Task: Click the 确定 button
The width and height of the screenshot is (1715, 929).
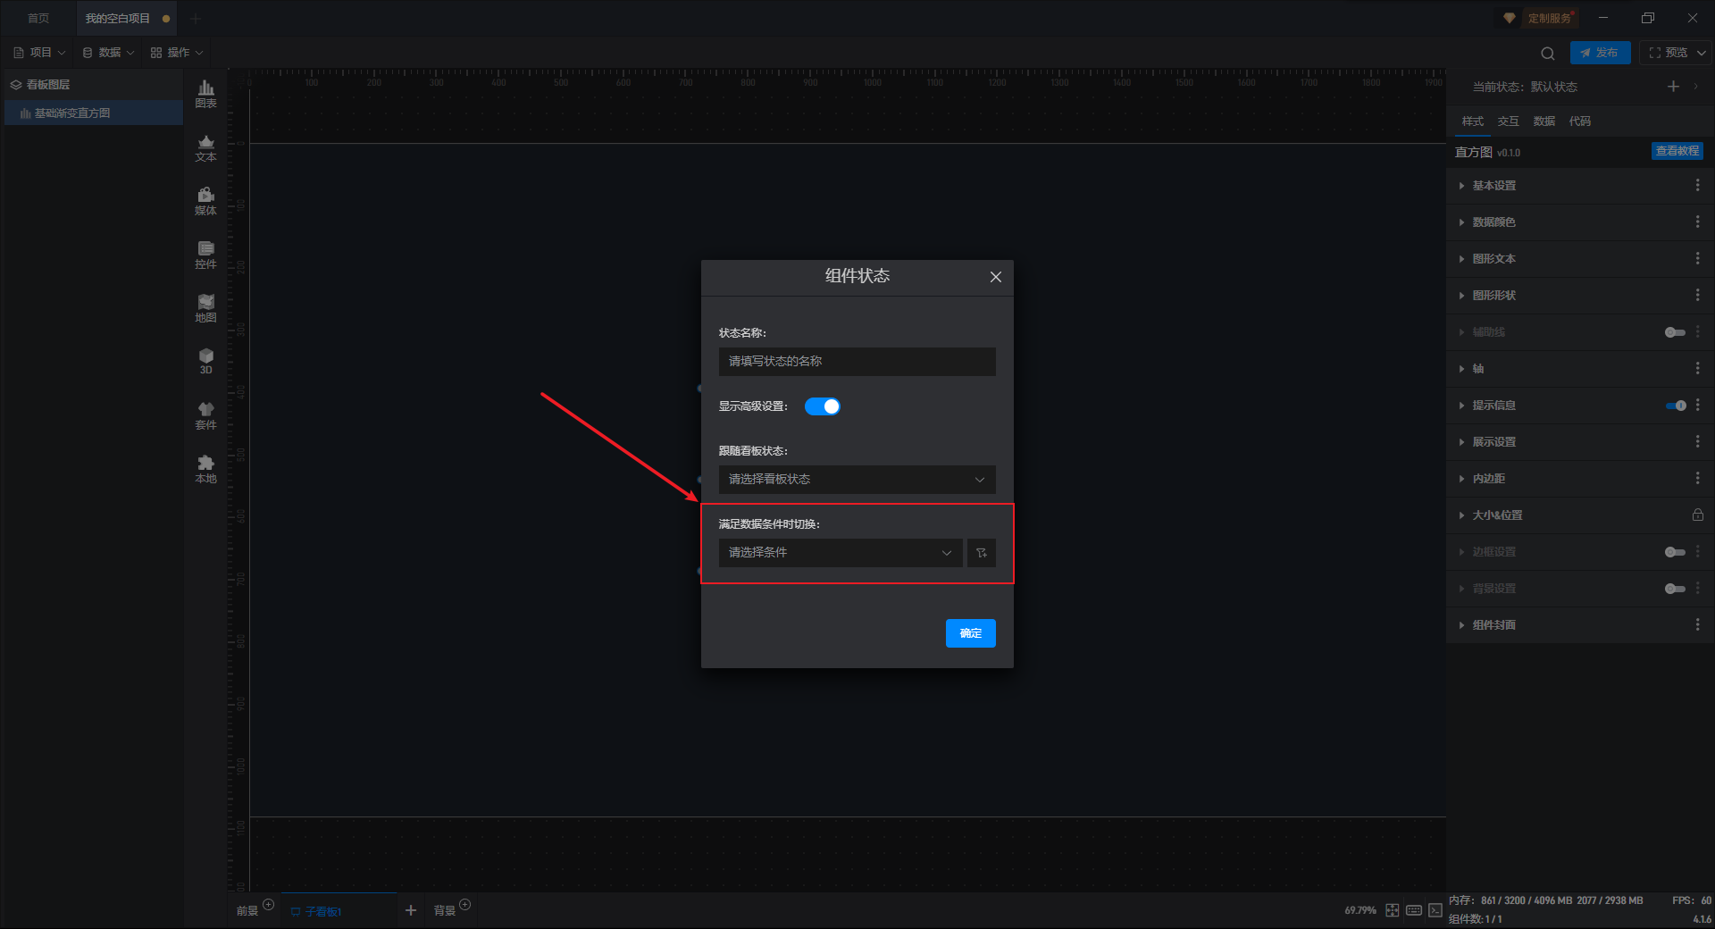Action: (x=970, y=633)
